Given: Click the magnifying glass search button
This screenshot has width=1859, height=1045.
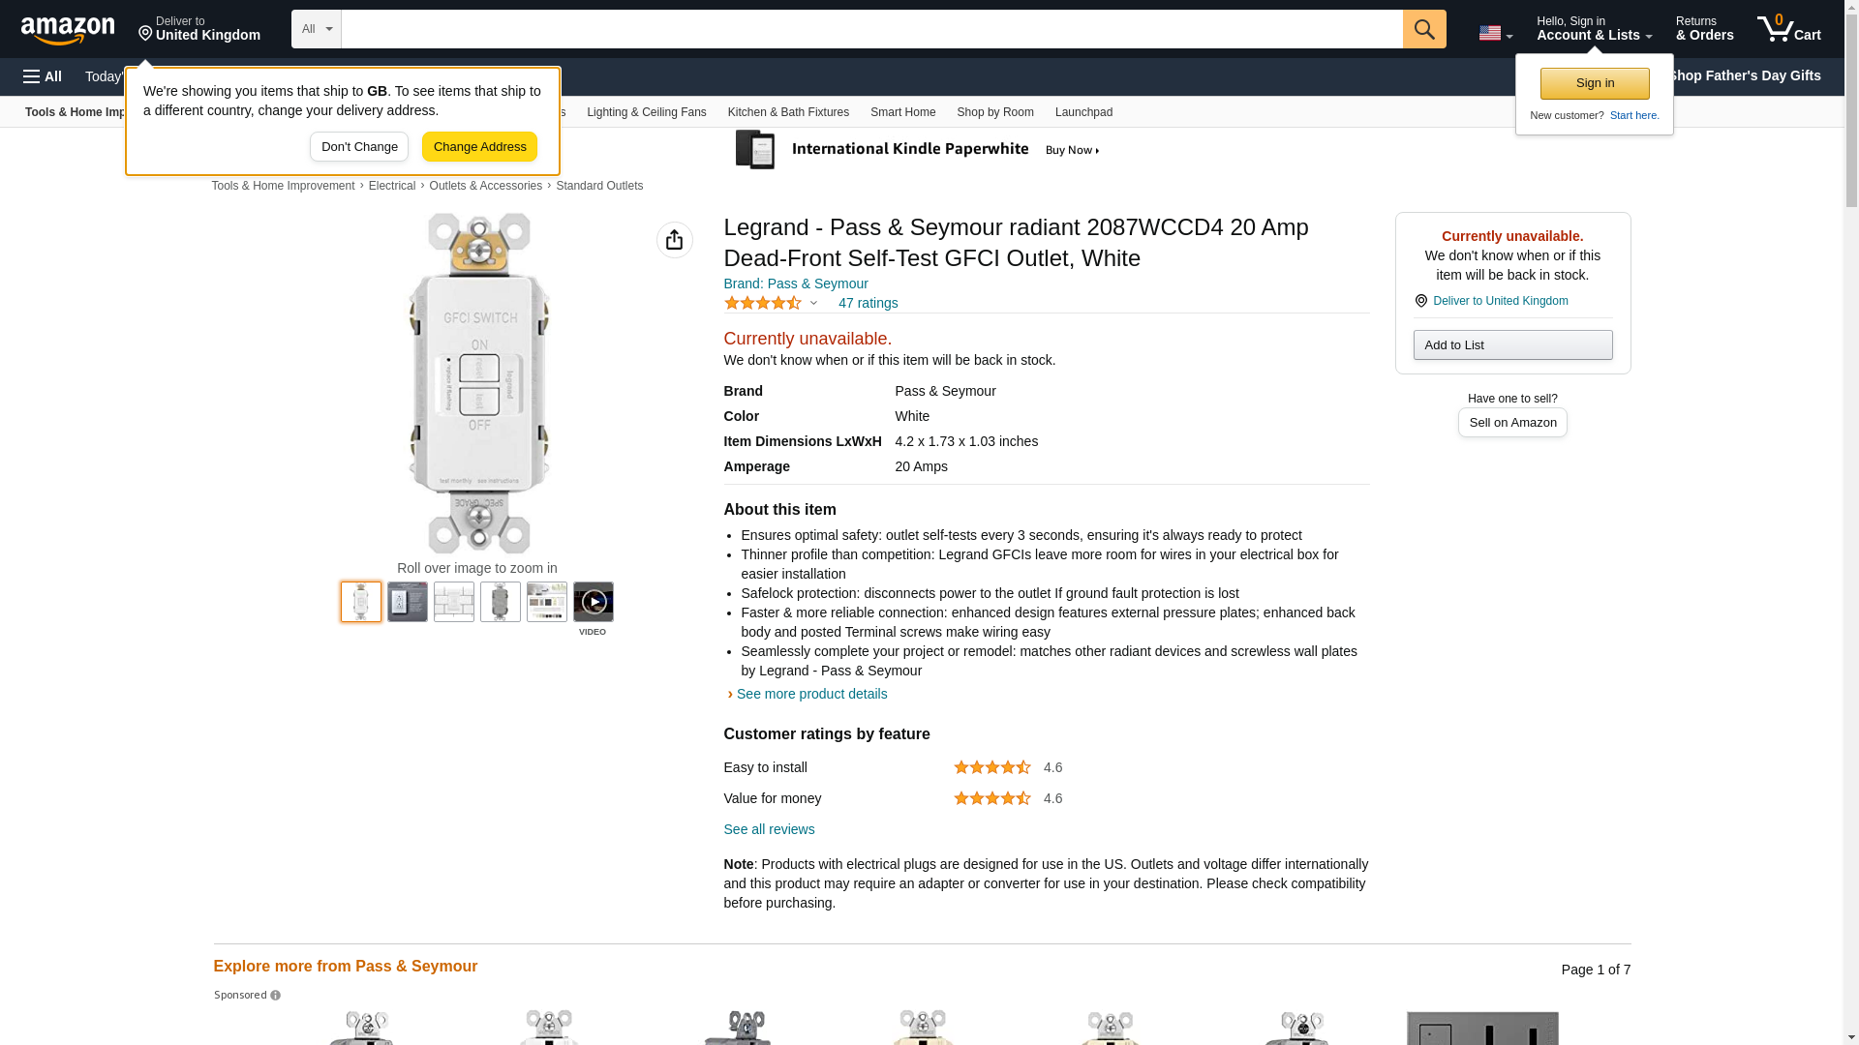Looking at the screenshot, I should pyautogui.click(x=1423, y=29).
